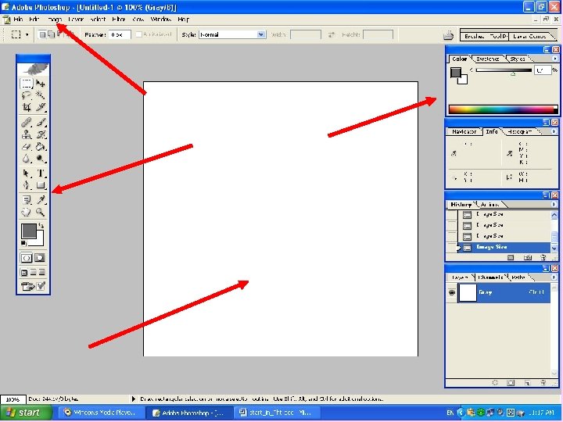Open the Edit menu
The image size is (563, 422).
[x=34, y=20]
